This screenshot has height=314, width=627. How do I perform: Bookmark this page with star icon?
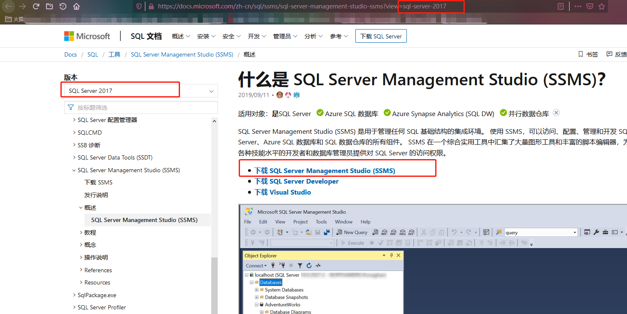(602, 6)
